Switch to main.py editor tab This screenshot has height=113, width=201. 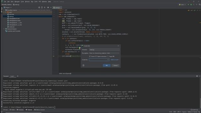(57, 8)
